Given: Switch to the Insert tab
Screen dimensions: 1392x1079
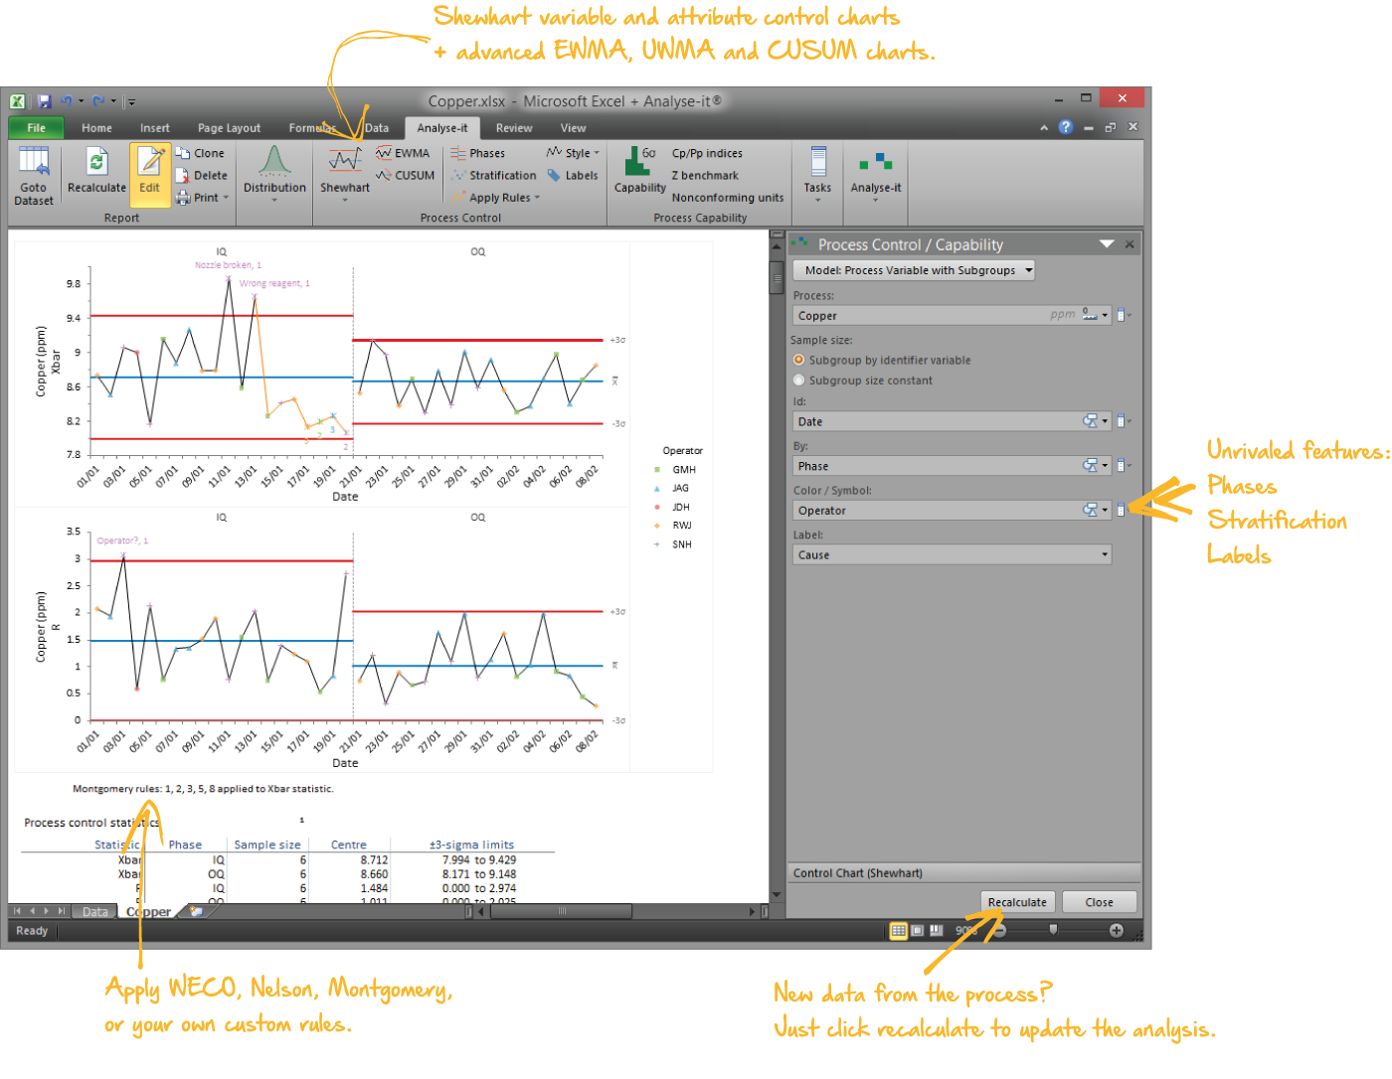Looking at the screenshot, I should (x=154, y=128).
